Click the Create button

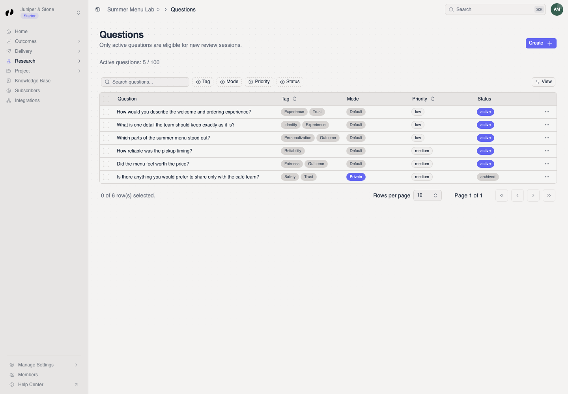(x=541, y=43)
